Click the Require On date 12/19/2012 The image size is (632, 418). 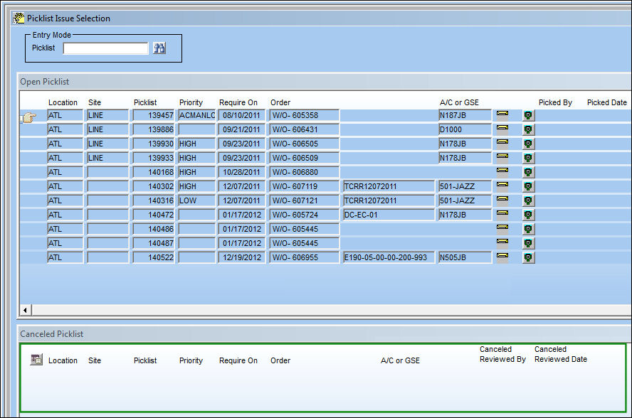[x=242, y=257]
